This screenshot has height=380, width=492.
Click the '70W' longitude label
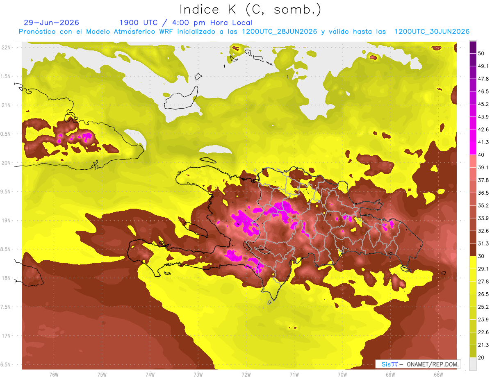[342, 374]
